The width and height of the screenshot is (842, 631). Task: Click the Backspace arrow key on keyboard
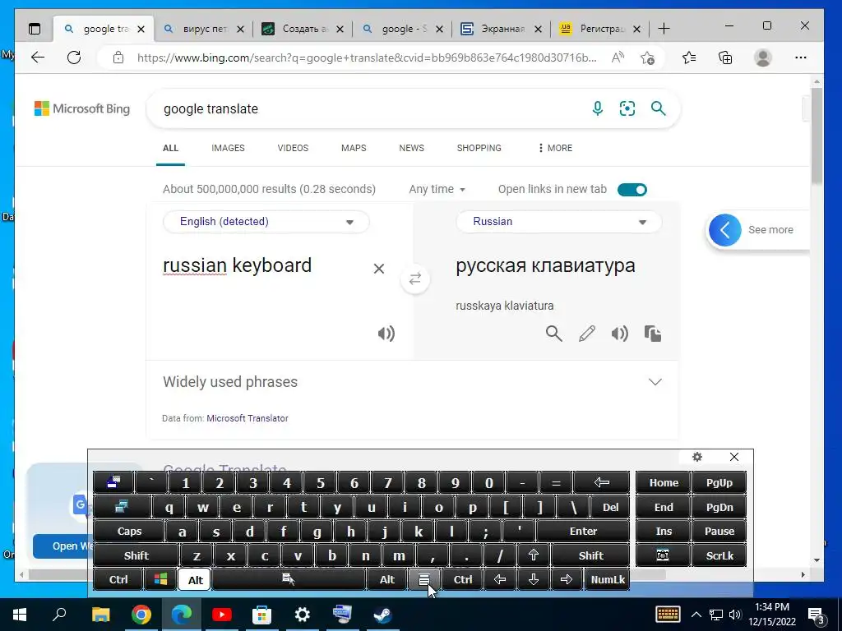(x=601, y=482)
